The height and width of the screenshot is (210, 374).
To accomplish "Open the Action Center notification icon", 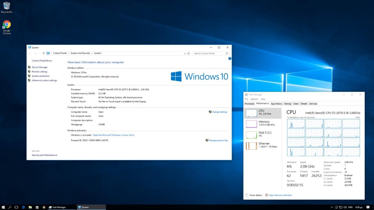I will coord(368,207).
